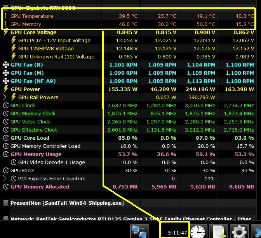The width and height of the screenshot is (261, 238).
Task: Click the lightning icon beside GPU Core Voltage
Action: [6, 33]
